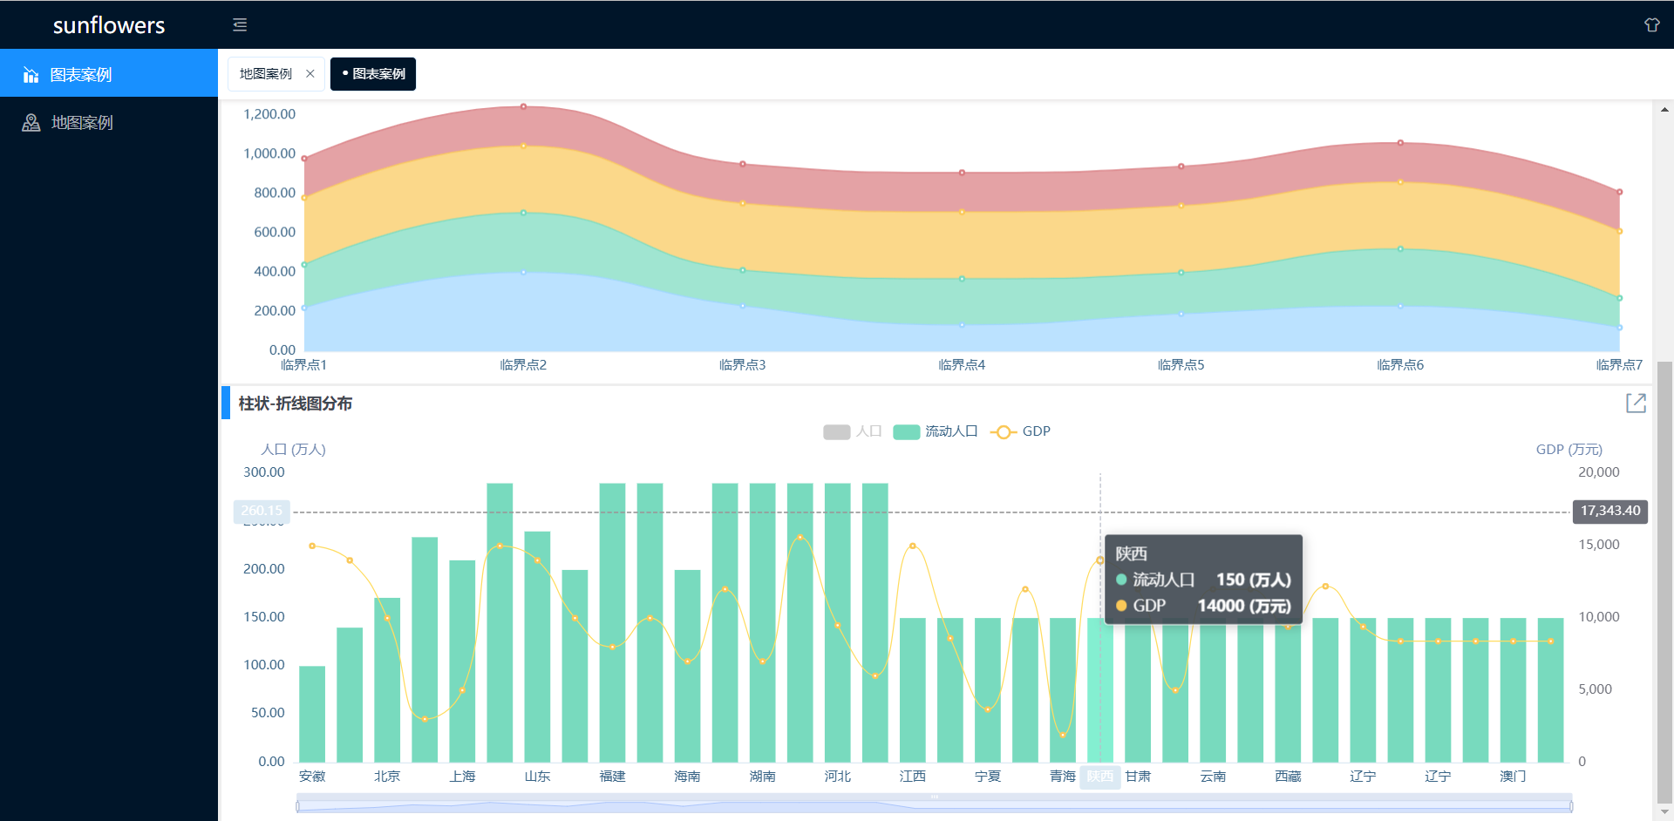Click the 260.15 axis pointer label
This screenshot has width=1674, height=821.
tap(262, 511)
